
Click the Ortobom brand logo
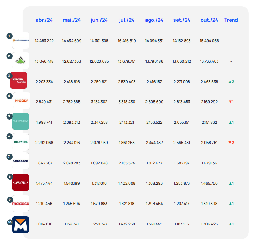tap(21, 161)
